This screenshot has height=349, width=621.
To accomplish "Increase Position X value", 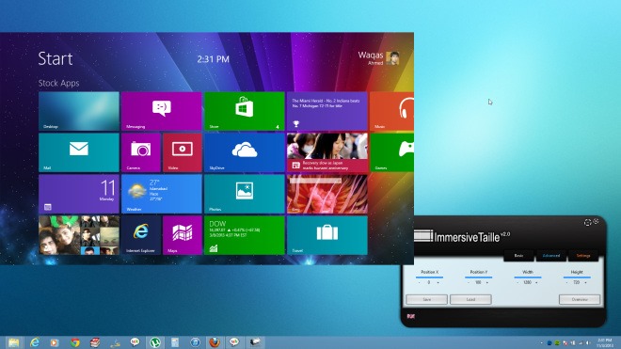I will (438, 283).
